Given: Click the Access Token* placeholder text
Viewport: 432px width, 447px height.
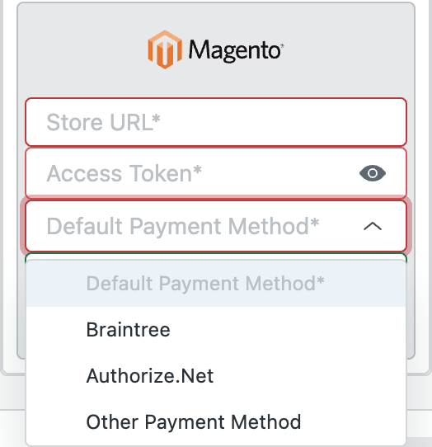Looking at the screenshot, I should click(124, 173).
